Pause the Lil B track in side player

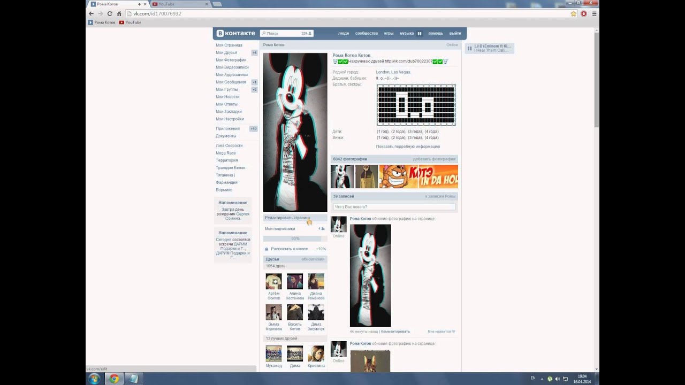(x=469, y=48)
